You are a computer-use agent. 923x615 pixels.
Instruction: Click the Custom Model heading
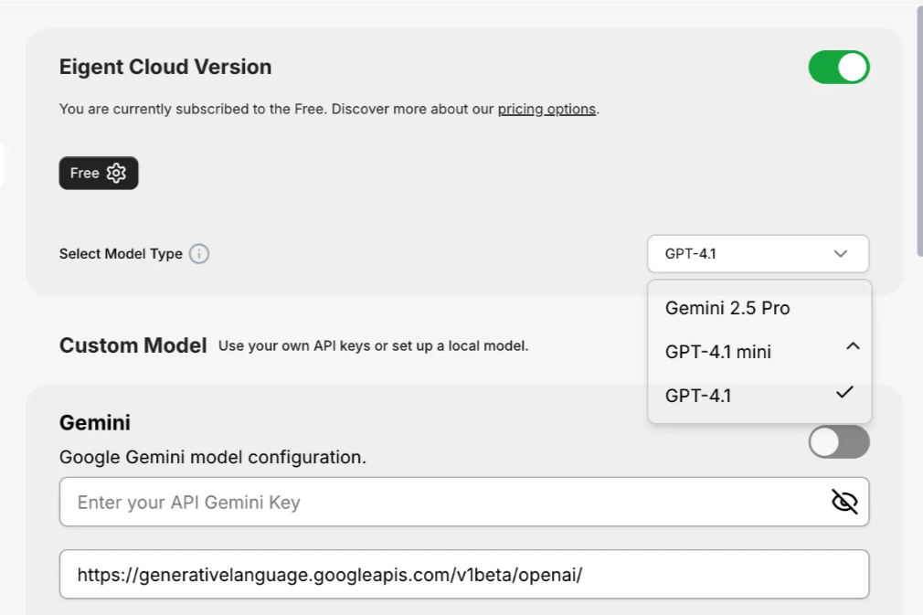point(133,345)
